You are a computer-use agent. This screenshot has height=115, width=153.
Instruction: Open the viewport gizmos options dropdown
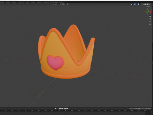click(136, 4)
